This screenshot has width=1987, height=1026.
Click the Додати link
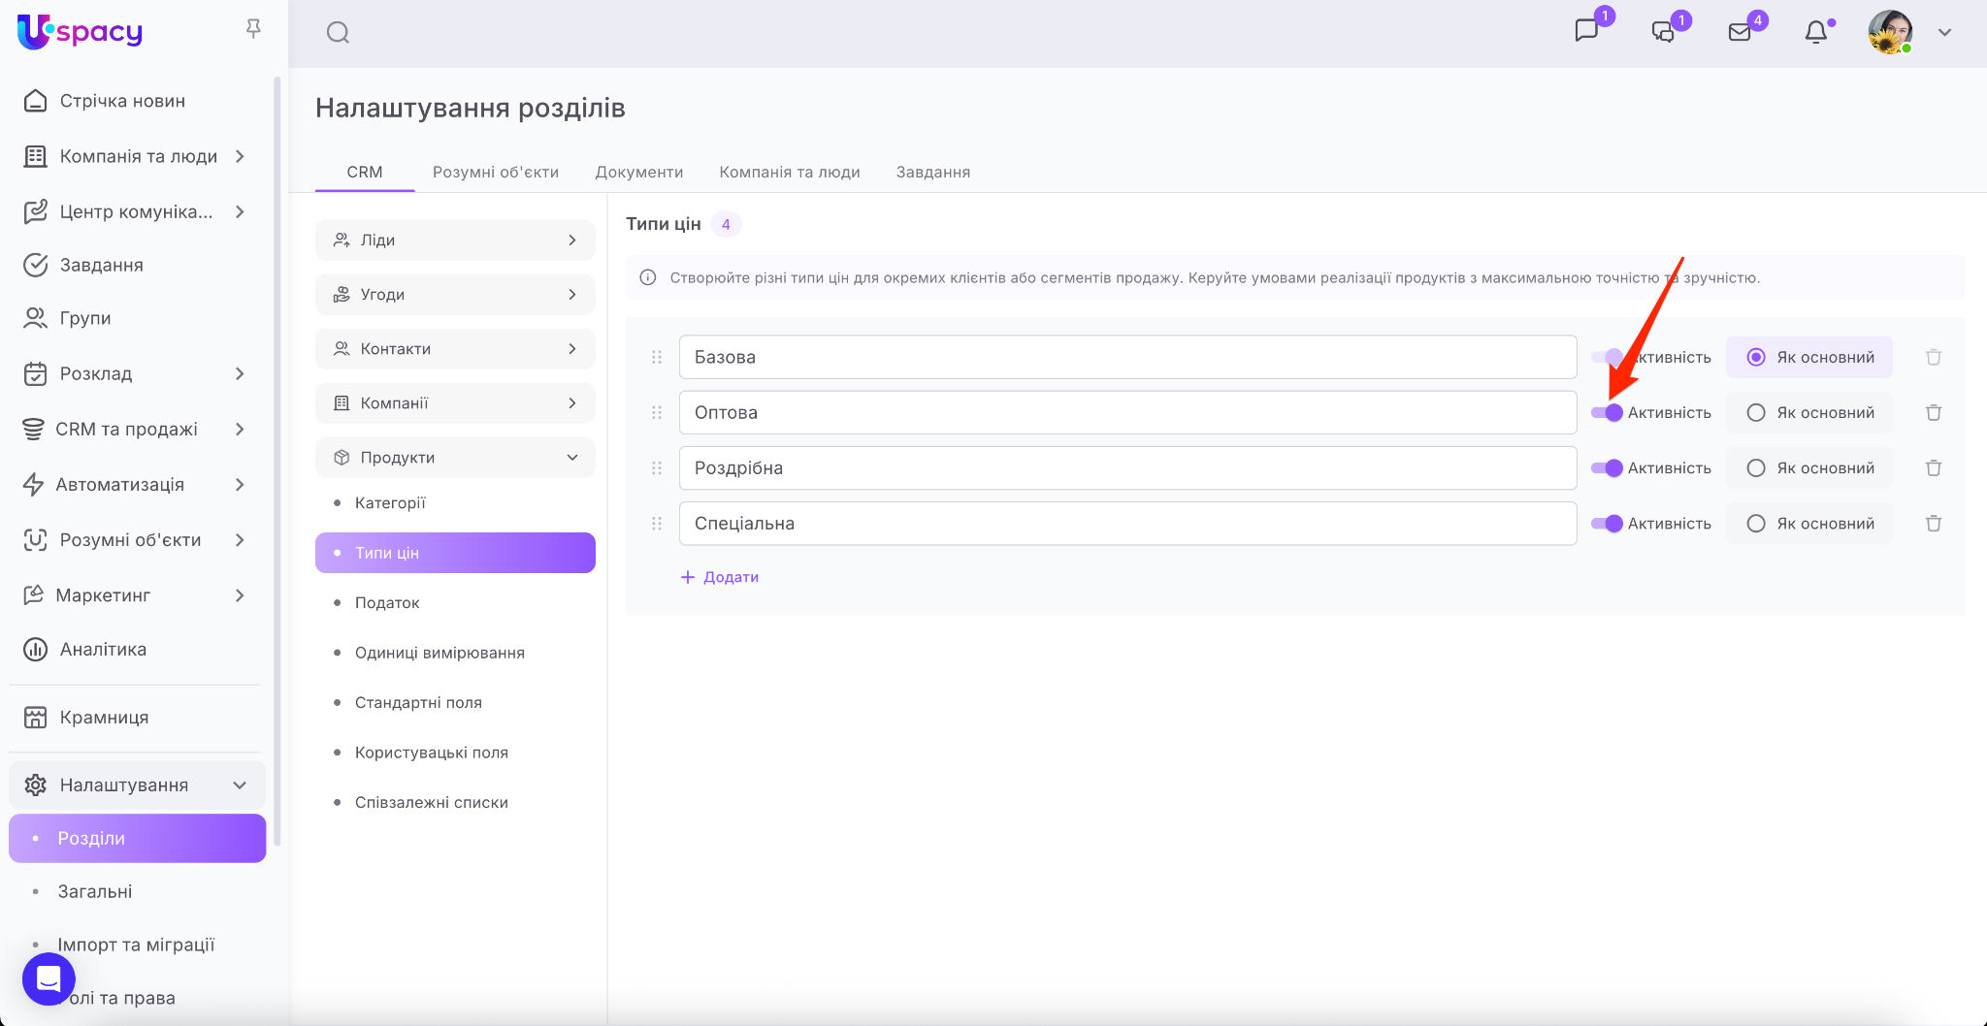point(720,577)
